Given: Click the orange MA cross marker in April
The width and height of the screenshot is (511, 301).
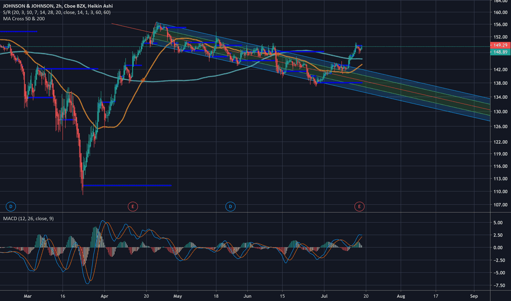Looking at the screenshot, I should coord(143,80).
